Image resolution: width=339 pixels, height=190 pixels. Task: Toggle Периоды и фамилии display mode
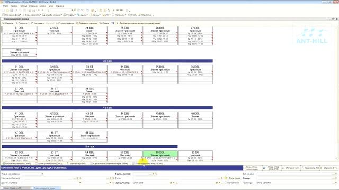tap(86, 23)
